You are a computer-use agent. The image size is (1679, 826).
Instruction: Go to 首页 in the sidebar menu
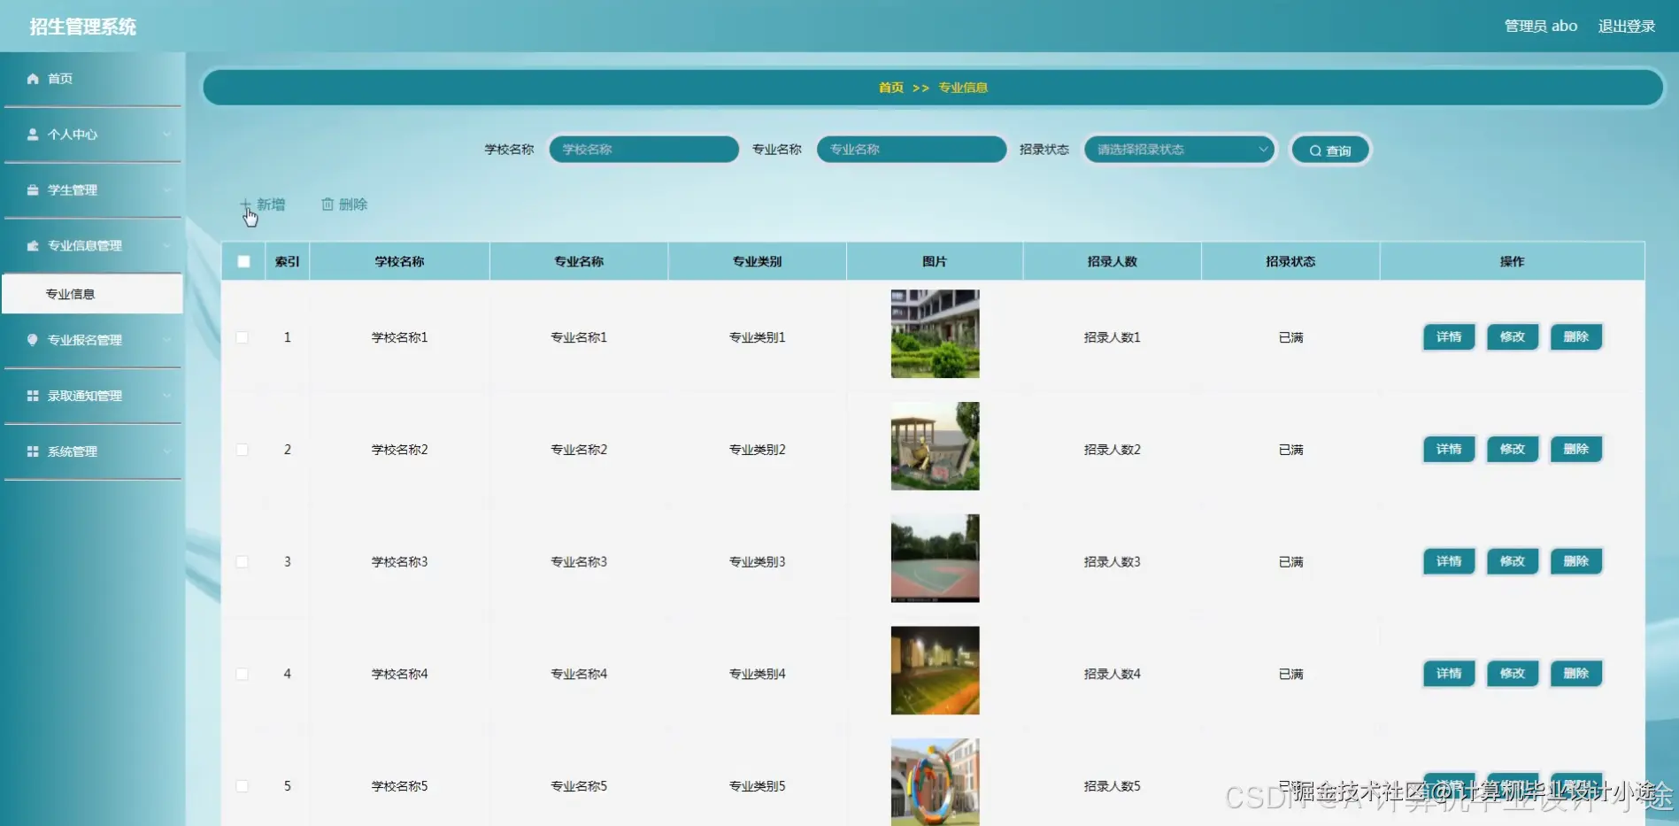(92, 79)
